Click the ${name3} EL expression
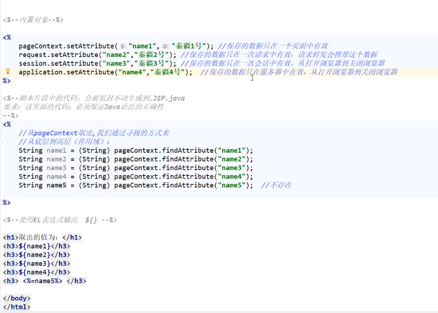 (x=35, y=264)
